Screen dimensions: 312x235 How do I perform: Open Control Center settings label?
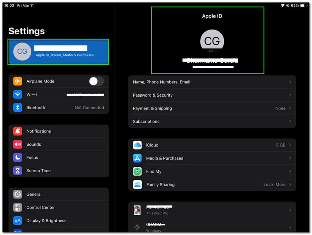(41, 207)
